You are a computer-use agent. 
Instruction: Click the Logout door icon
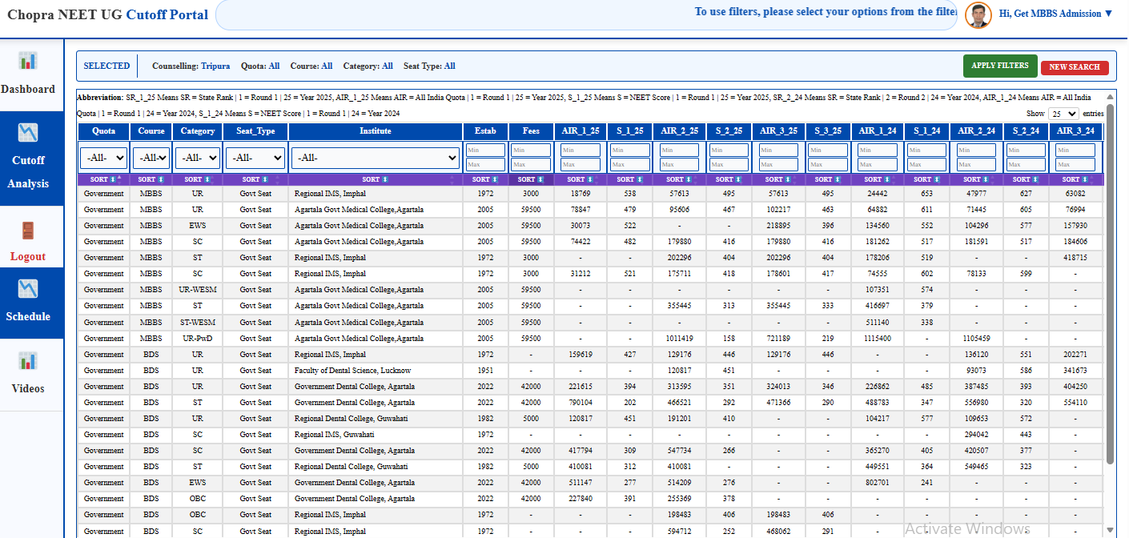click(28, 231)
